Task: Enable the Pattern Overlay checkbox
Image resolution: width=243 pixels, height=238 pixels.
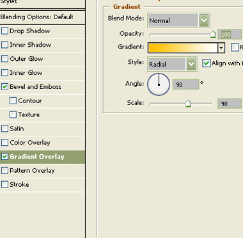Action: [4, 170]
